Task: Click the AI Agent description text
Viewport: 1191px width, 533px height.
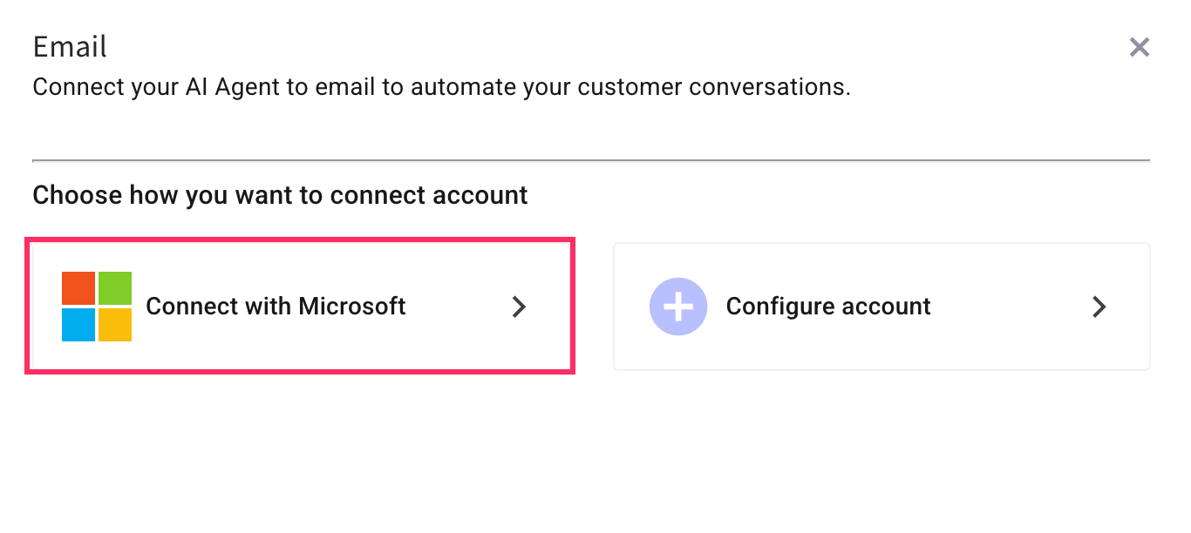Action: [441, 88]
